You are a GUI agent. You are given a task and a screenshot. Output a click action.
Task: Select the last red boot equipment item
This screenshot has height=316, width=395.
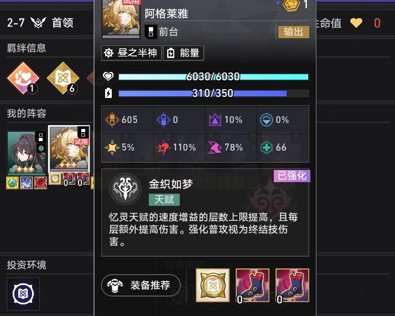(x=292, y=285)
